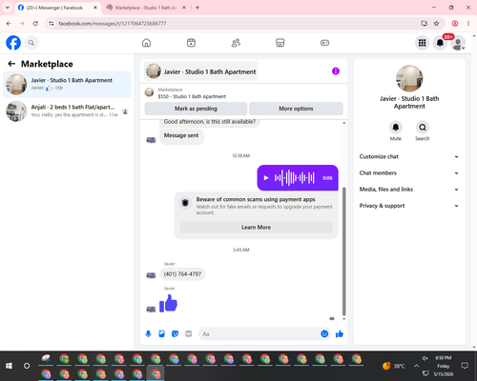The height and width of the screenshot is (381, 477).
Task: Open the site information icon in address bar
Action: pos(52,24)
